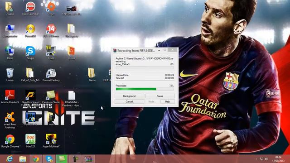Image resolution: width=290 pixels, height=163 pixels.
Task: Open the Lixeira recycle bin
Action: pyautogui.click(x=10, y=75)
